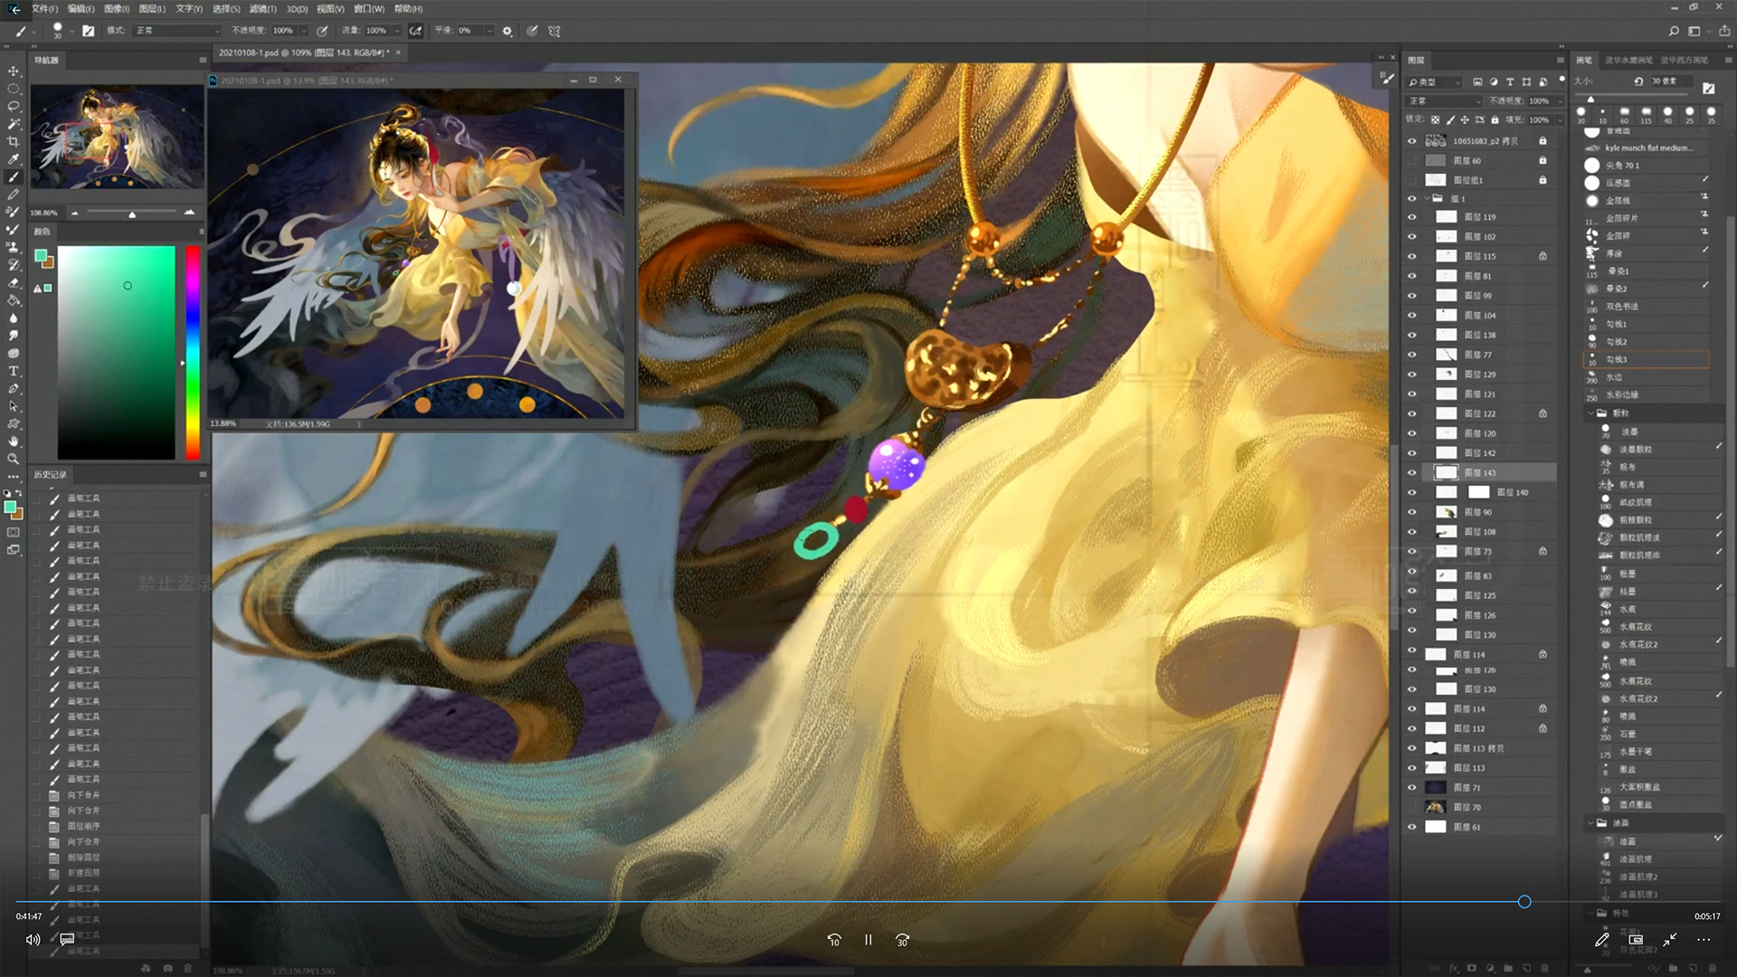Toggle symmetry butterfly icon in options bar
The width and height of the screenshot is (1737, 977).
555,31
